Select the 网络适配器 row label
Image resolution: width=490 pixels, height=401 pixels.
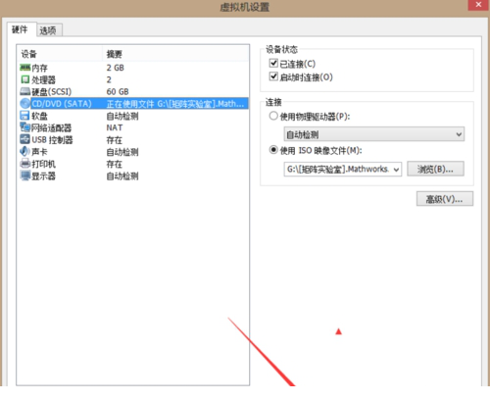(51, 127)
